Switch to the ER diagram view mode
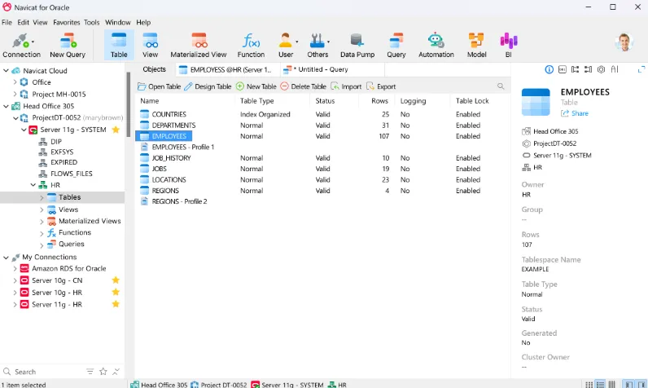Screen dimensions: 648x388 [x=612, y=384]
